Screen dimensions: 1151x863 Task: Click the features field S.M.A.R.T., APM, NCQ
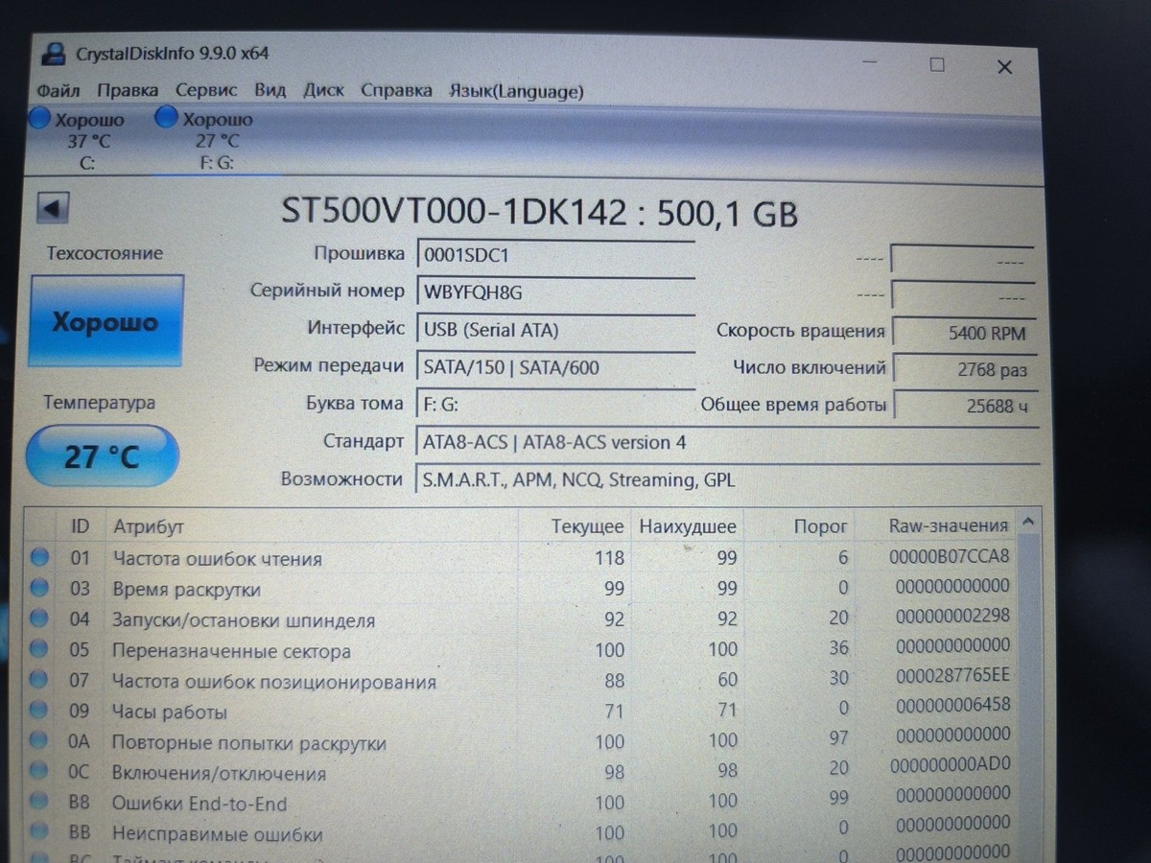pyautogui.click(x=727, y=479)
